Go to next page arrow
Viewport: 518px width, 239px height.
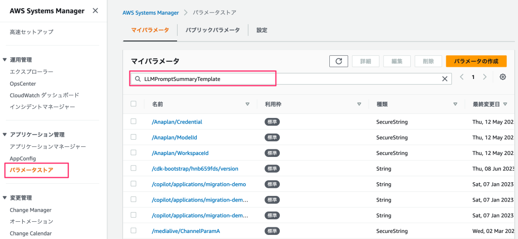pos(485,76)
